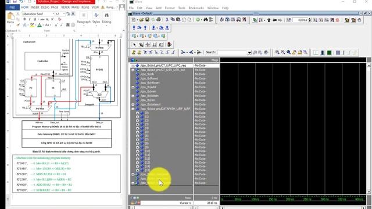Open the Tools menu in Wave window

pos(181,8)
